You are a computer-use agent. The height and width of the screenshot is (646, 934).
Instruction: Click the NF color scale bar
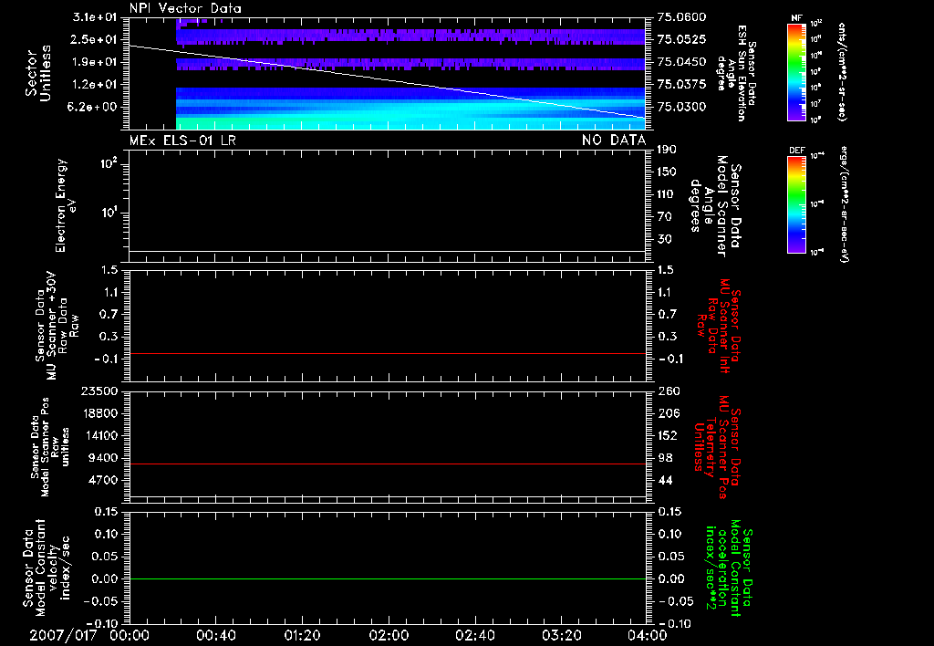coord(796,71)
